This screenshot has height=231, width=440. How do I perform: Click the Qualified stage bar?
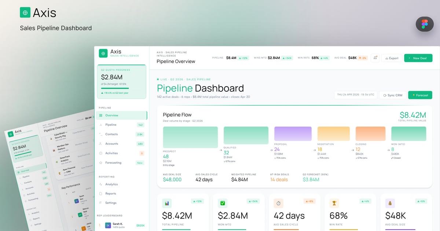246,135
